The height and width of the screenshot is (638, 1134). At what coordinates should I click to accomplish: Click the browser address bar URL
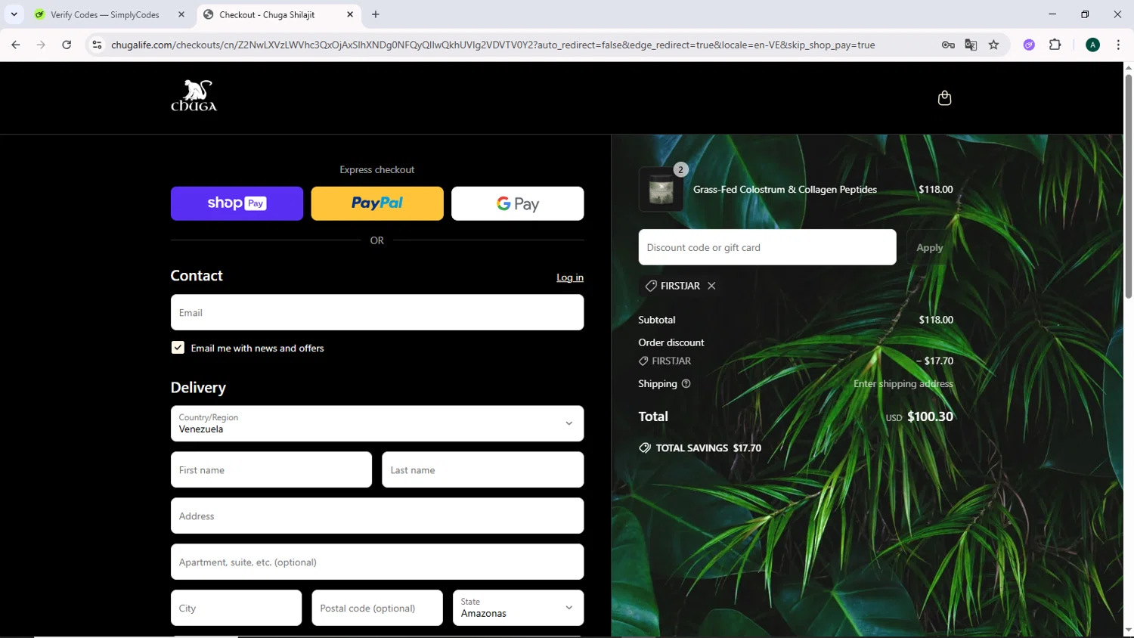click(493, 45)
